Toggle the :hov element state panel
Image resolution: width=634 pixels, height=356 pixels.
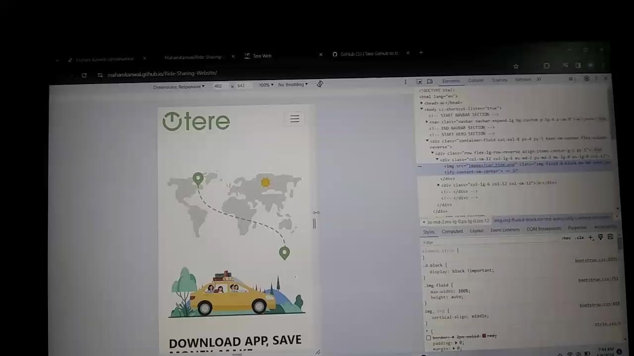[566, 238]
